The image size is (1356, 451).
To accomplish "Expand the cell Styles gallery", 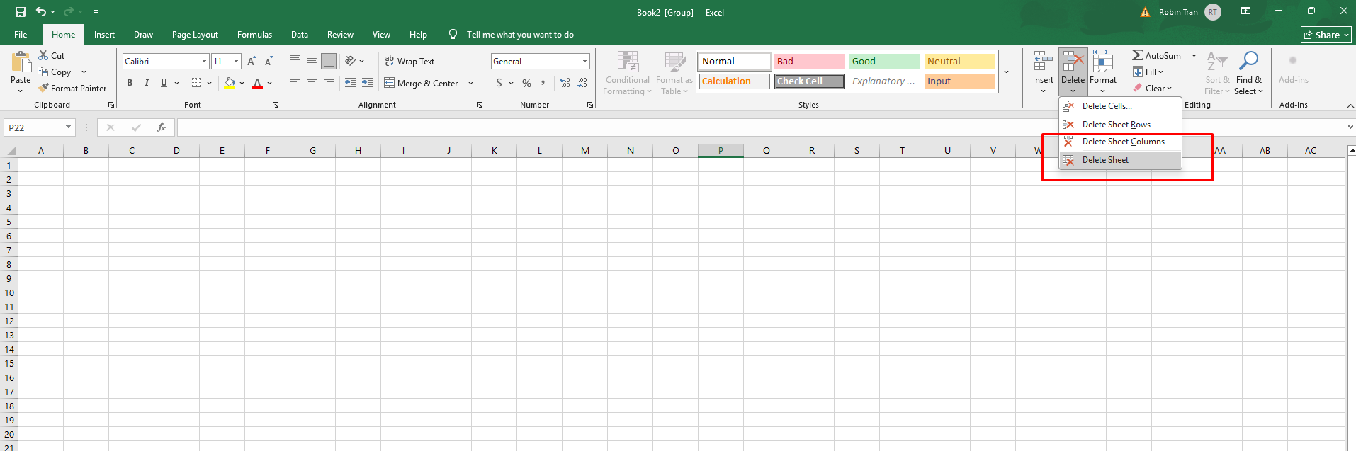I will 1006,72.
